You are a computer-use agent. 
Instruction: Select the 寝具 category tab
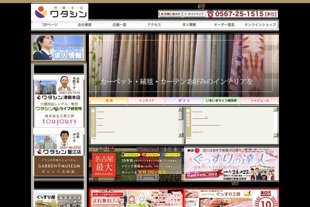coord(109,100)
